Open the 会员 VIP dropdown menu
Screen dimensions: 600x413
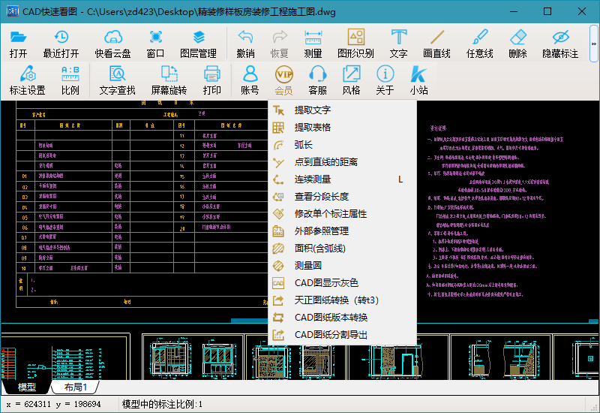pos(283,79)
